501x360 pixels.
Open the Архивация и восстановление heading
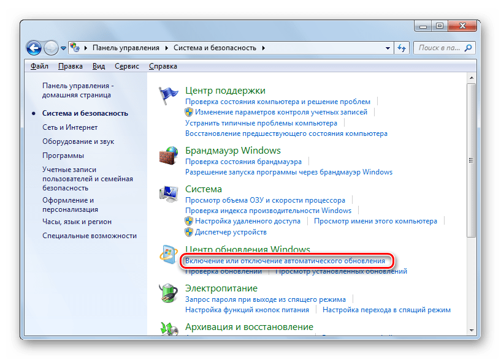(x=249, y=327)
